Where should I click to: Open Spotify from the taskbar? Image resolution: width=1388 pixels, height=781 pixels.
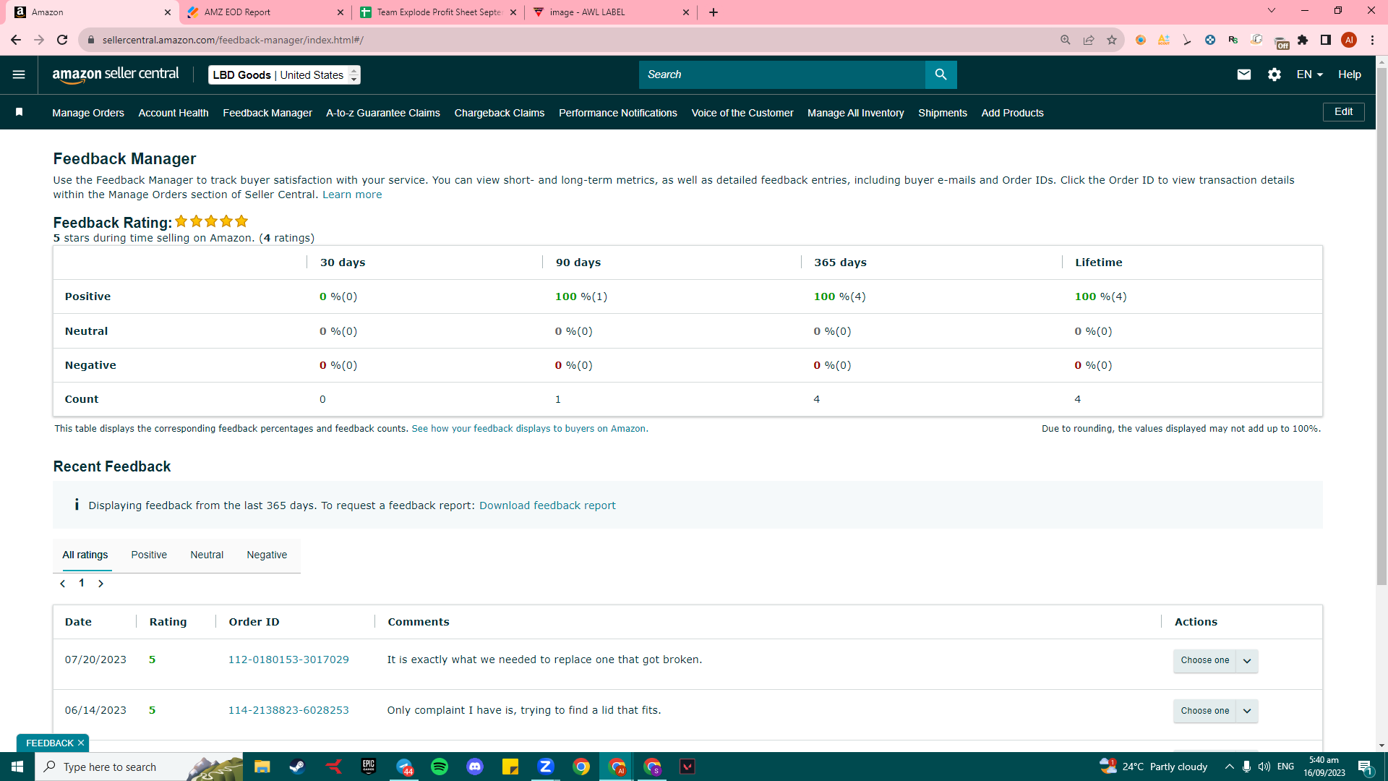click(440, 767)
